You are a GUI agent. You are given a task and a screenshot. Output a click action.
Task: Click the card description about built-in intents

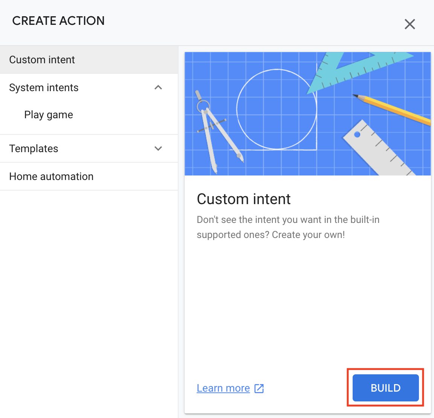(288, 227)
